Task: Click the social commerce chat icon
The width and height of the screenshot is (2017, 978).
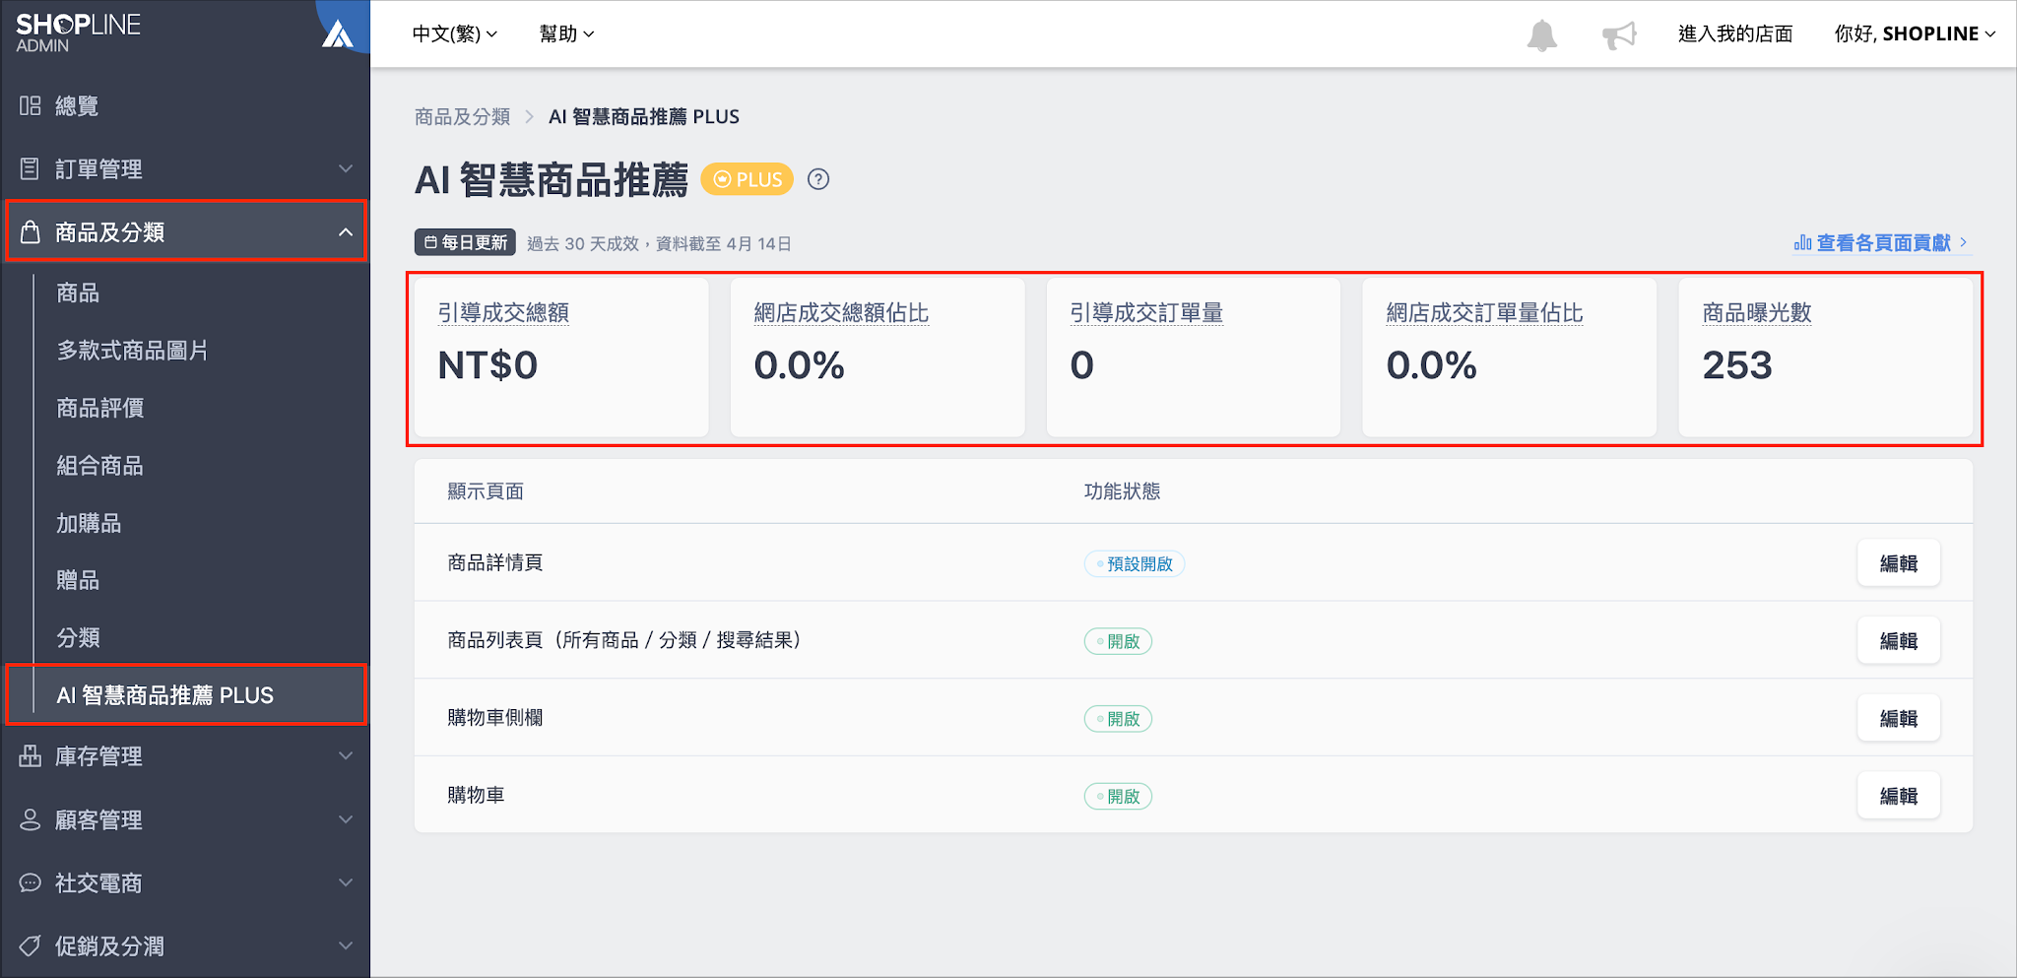Action: pos(31,882)
